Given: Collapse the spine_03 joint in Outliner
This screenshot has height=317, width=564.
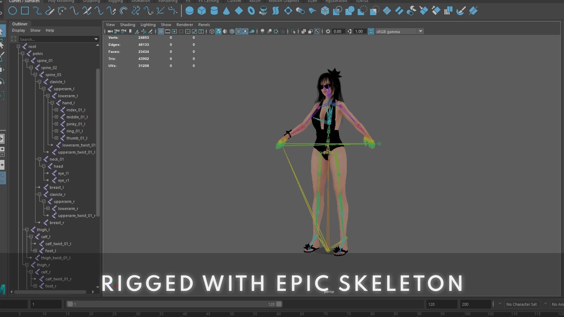Looking at the screenshot, I should tap(35, 75).
